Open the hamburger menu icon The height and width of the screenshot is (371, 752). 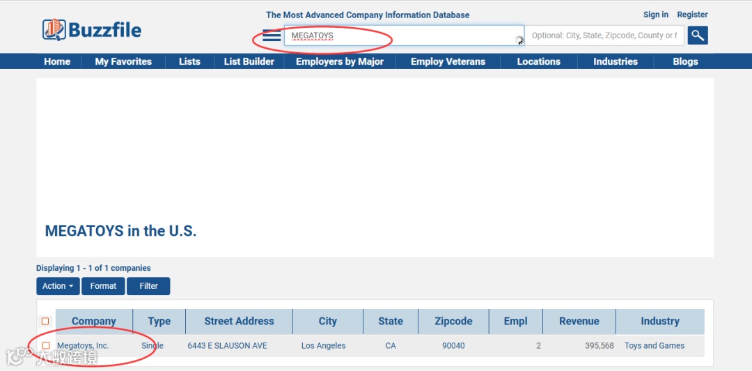tap(272, 35)
